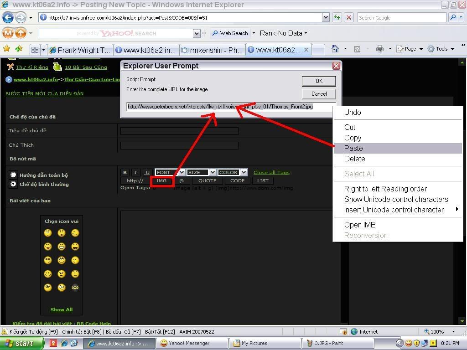This screenshot has width=467, height=350.
Task: Toggle Italic I formatting button
Action: click(x=135, y=172)
